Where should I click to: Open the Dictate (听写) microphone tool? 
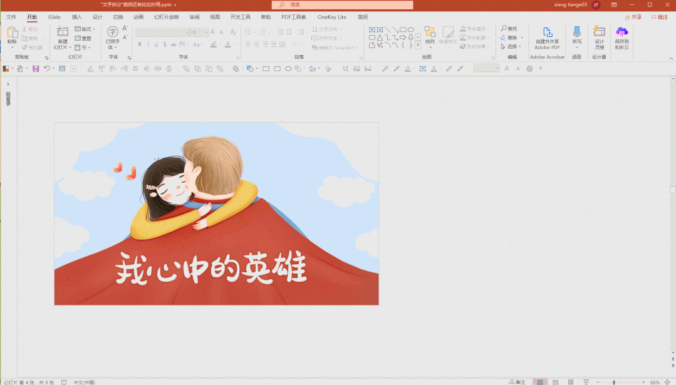pyautogui.click(x=576, y=34)
